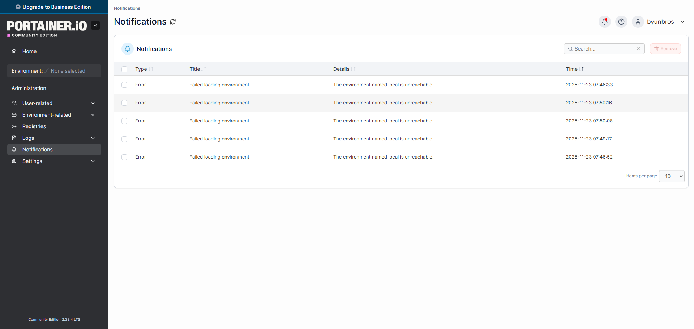The height and width of the screenshot is (329, 694).
Task: Select the notification from 07:46:33
Action: click(124, 85)
